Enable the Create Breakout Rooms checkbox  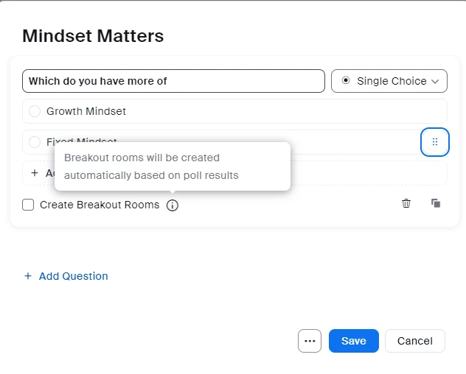[28, 205]
